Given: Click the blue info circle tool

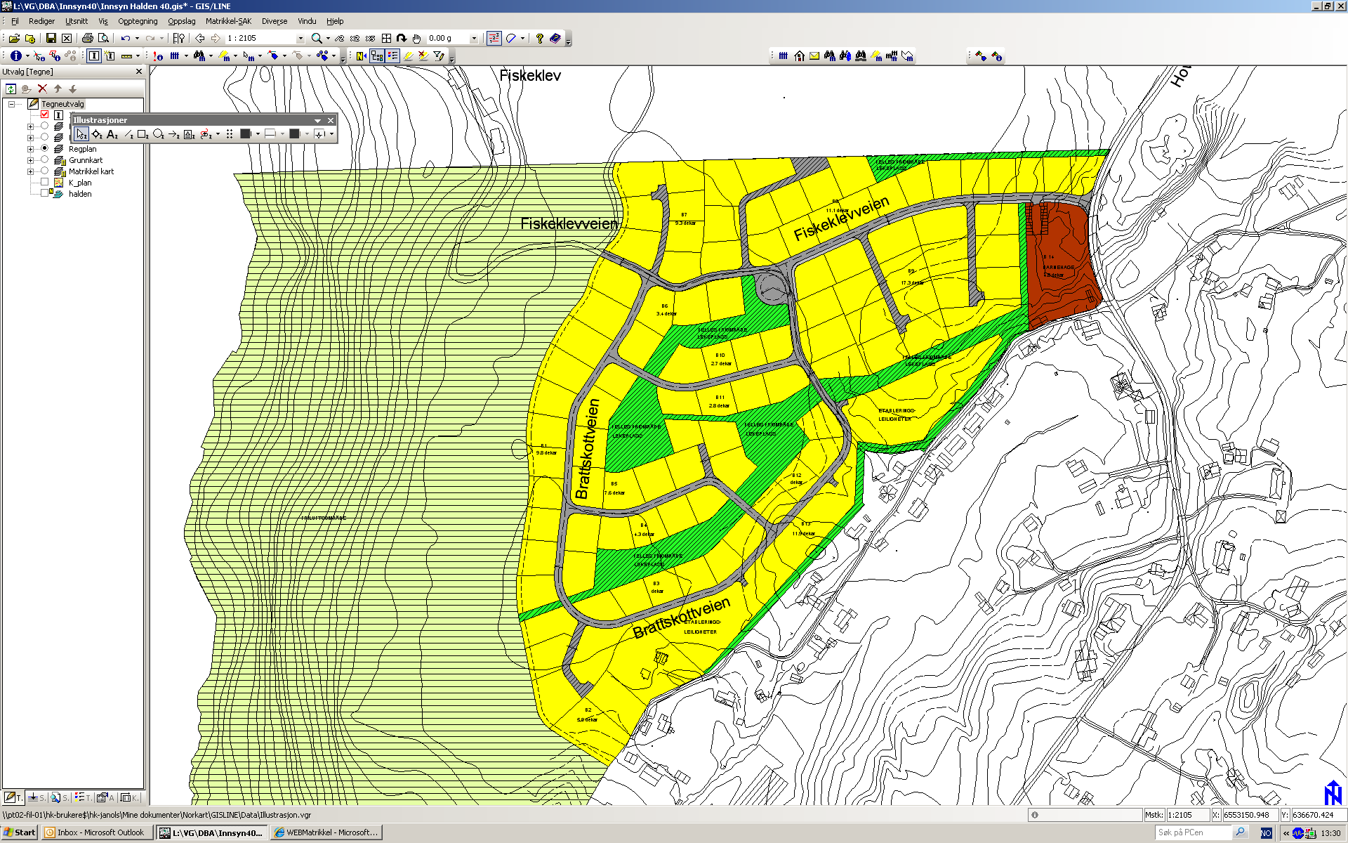Looking at the screenshot, I should (16, 55).
